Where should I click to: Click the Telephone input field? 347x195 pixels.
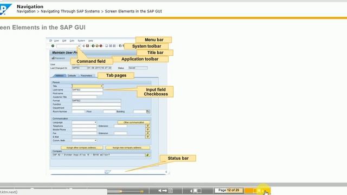pos(85,126)
